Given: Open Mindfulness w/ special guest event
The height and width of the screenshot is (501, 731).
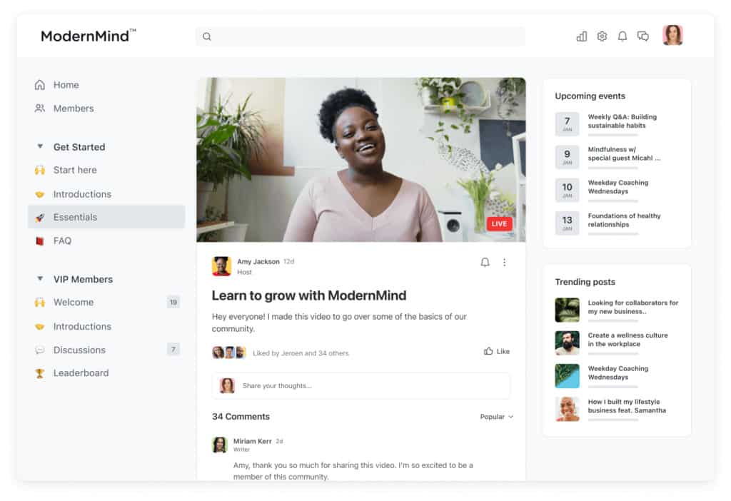Looking at the screenshot, I should [624, 153].
